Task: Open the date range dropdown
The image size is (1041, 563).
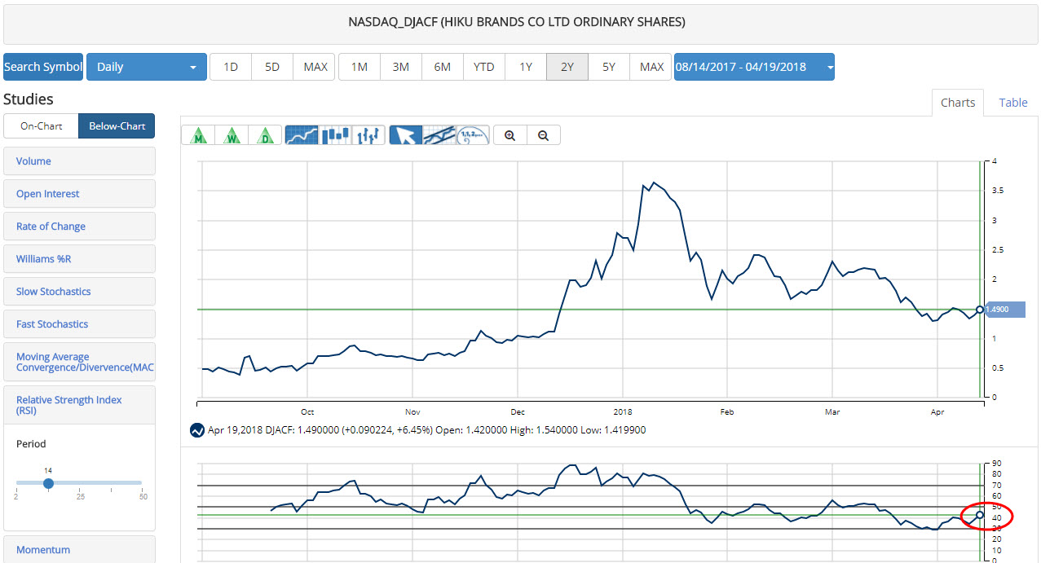Action: click(x=754, y=67)
